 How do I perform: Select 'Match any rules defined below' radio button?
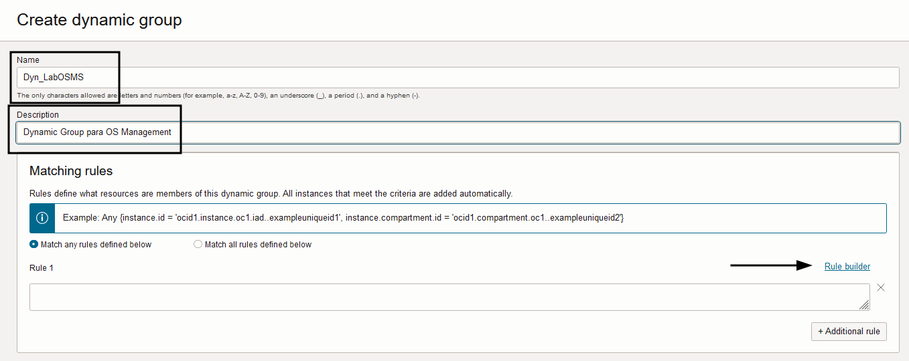[x=34, y=245]
